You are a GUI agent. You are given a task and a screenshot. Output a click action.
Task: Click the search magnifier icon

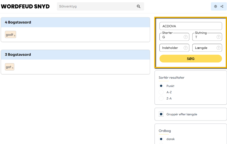(x=138, y=6)
